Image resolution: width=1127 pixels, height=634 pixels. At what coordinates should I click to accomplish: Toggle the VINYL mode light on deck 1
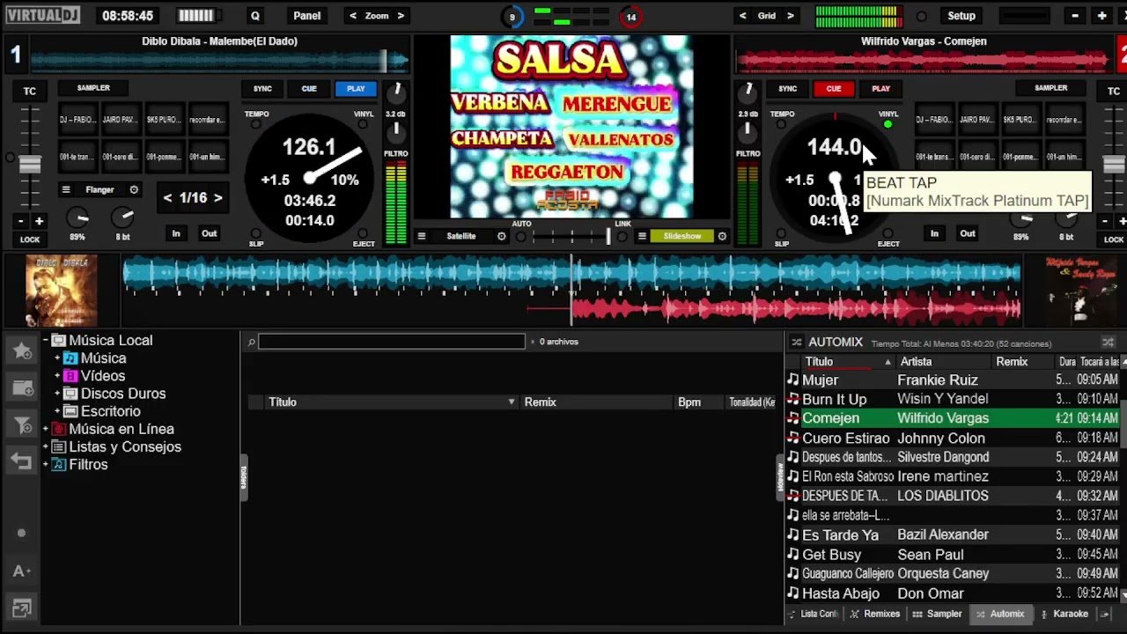[x=364, y=123]
